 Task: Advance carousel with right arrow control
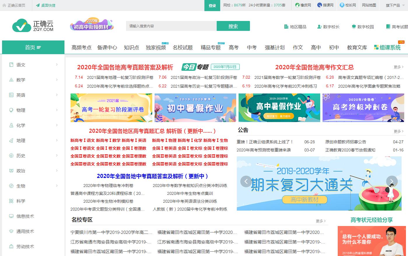(x=392, y=181)
